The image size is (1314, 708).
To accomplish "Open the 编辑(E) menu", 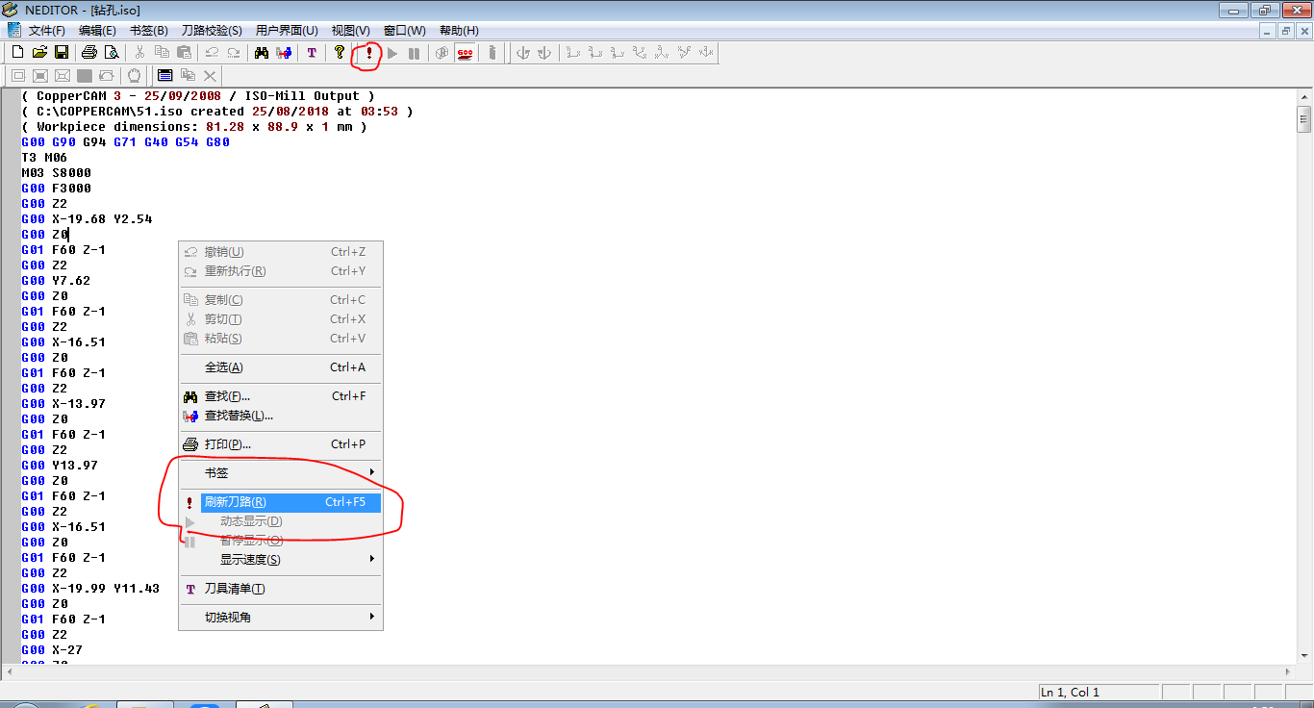I will pos(97,31).
